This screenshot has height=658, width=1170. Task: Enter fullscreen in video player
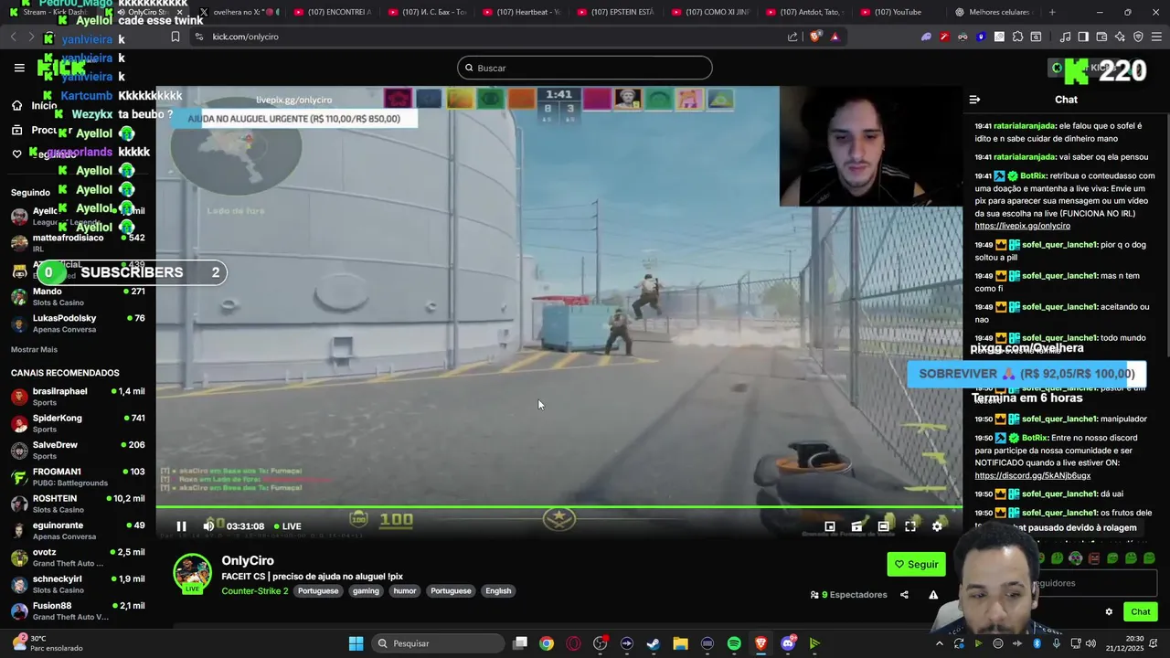pos(910,526)
